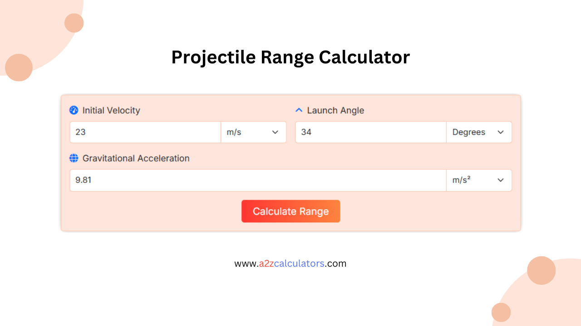Click the Initial Velocity input showing 23
Image resolution: width=581 pixels, height=326 pixels.
144,132
